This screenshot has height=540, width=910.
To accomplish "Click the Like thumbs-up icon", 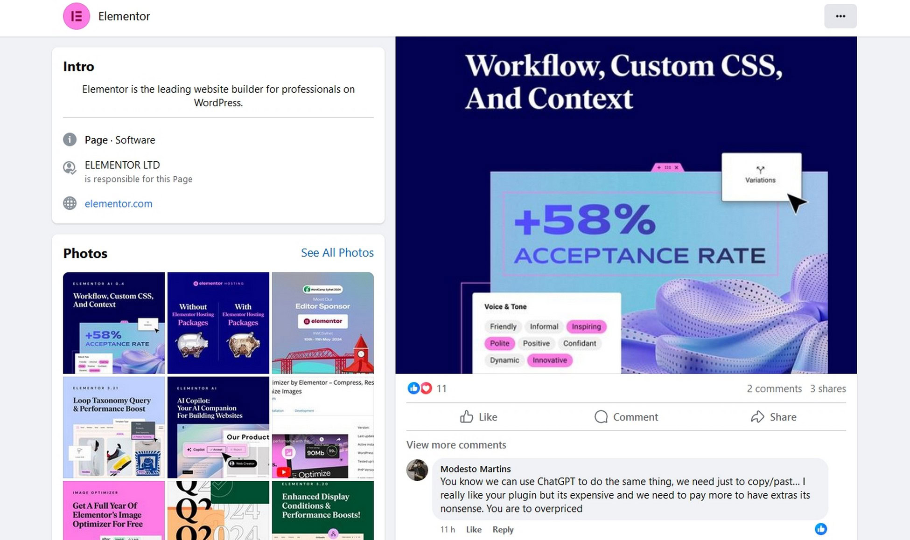I will (x=466, y=416).
